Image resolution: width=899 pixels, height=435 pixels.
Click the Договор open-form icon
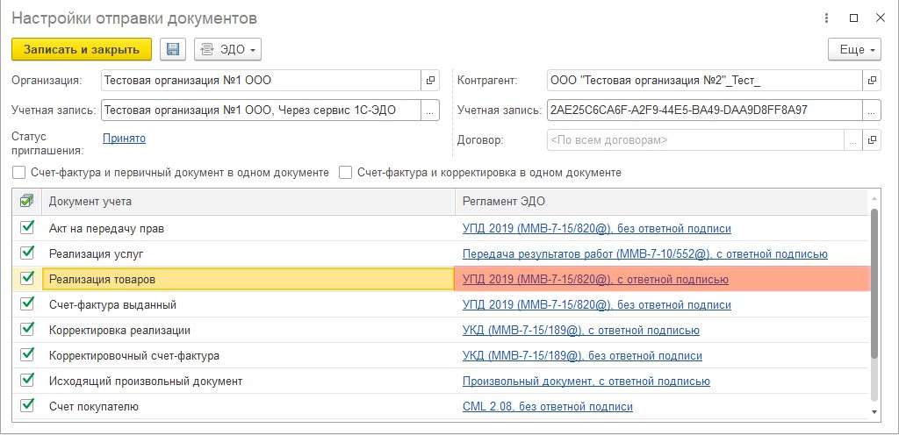tap(872, 139)
